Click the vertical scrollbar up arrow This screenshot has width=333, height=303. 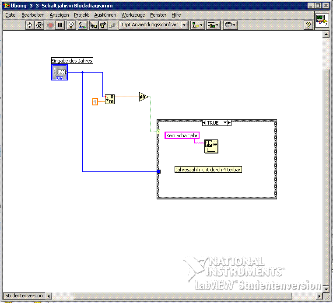point(326,34)
